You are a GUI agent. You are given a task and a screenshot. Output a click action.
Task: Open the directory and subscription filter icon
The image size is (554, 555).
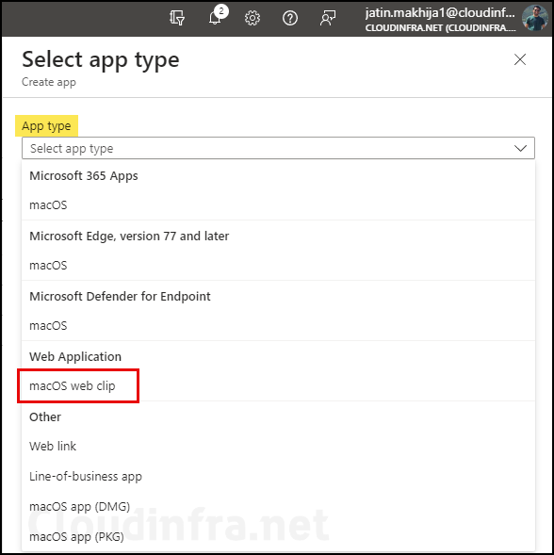coord(176,18)
